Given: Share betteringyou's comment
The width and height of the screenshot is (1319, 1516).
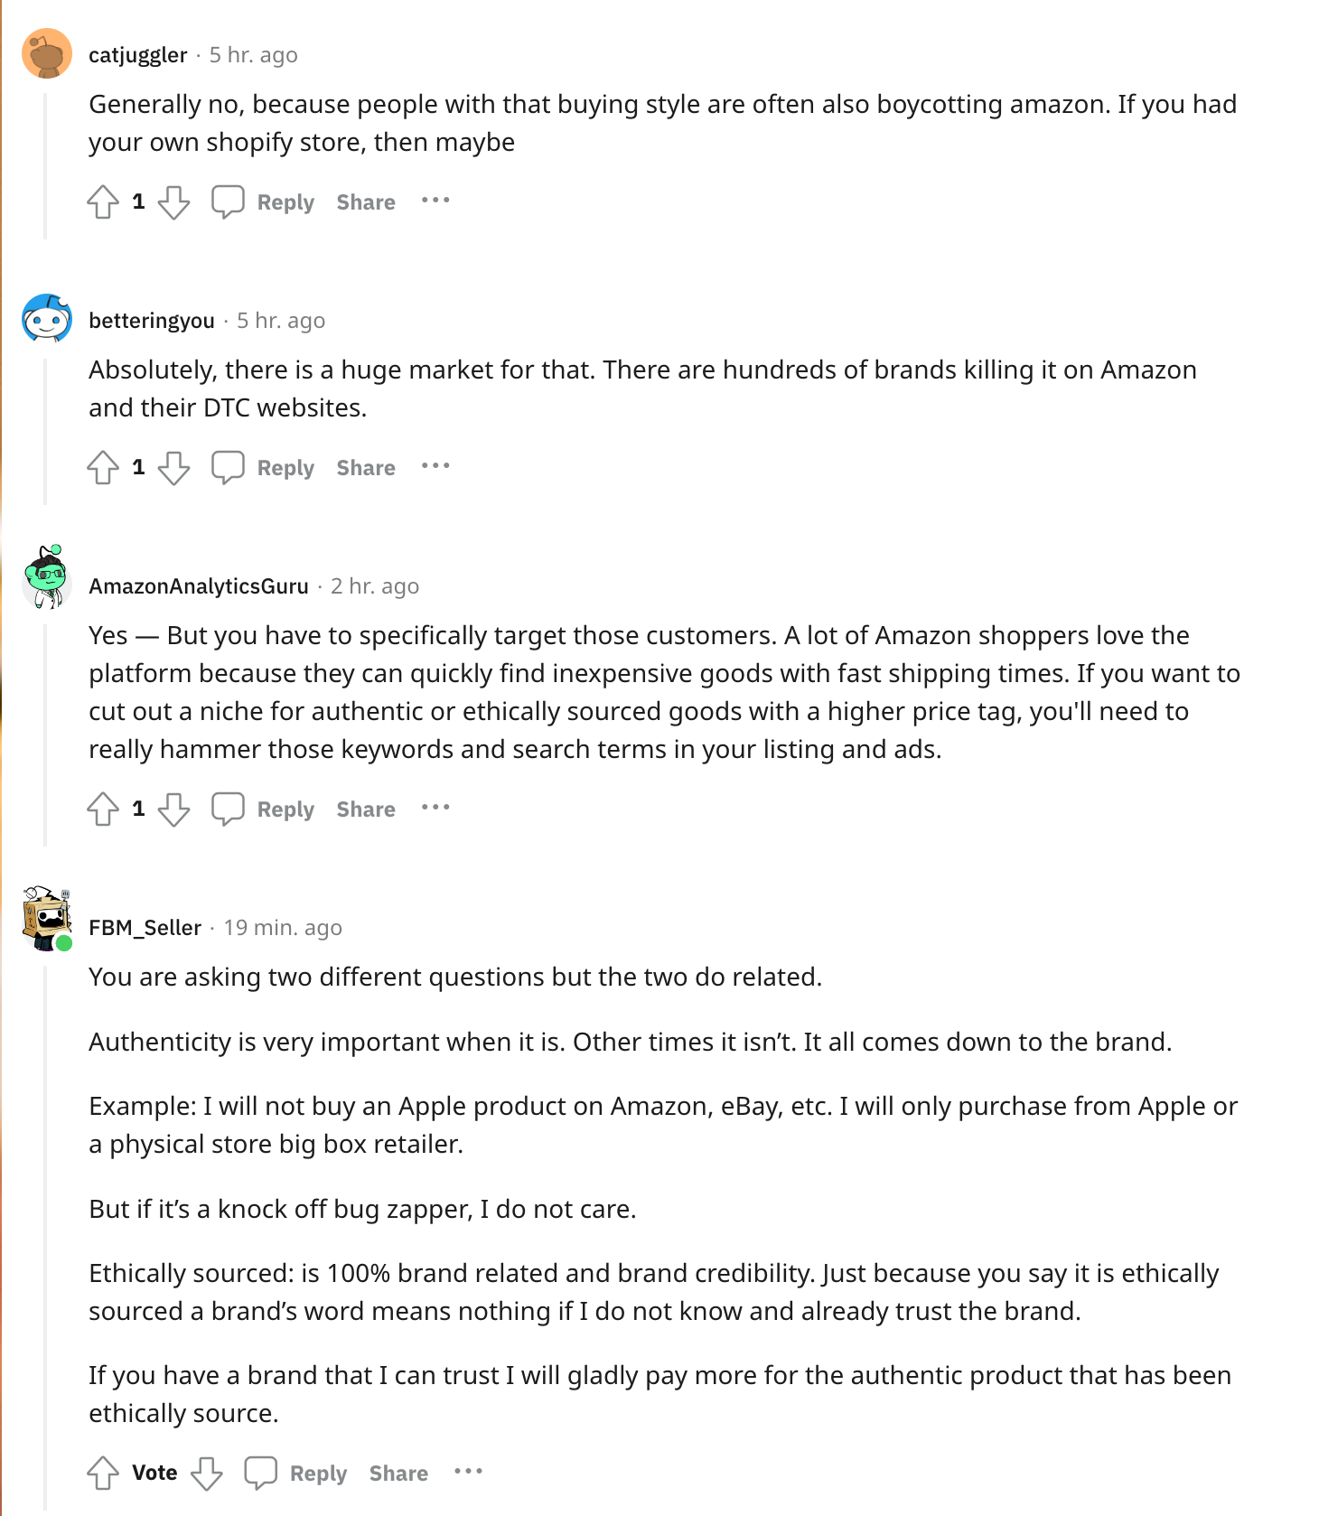Looking at the screenshot, I should tap(366, 467).
